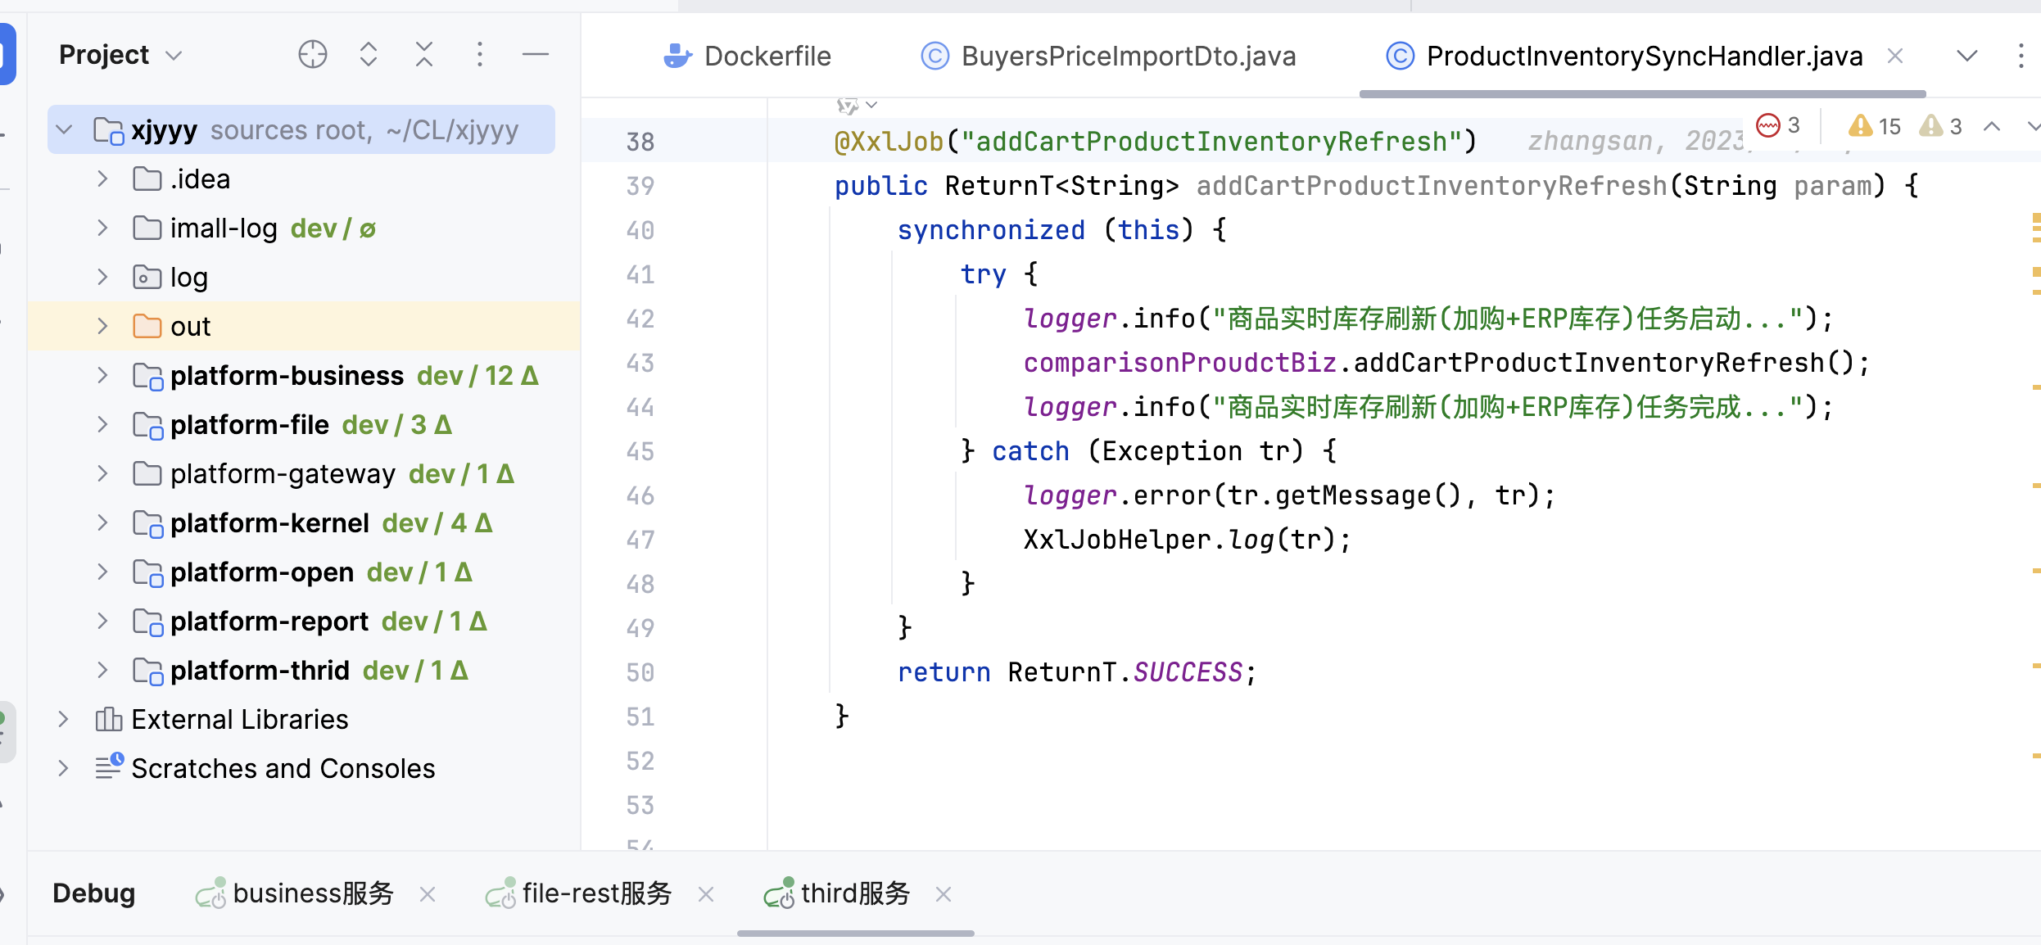Screen dimensions: 2041x945
Task: Expand Scratches and Consoles node
Action: coord(63,768)
